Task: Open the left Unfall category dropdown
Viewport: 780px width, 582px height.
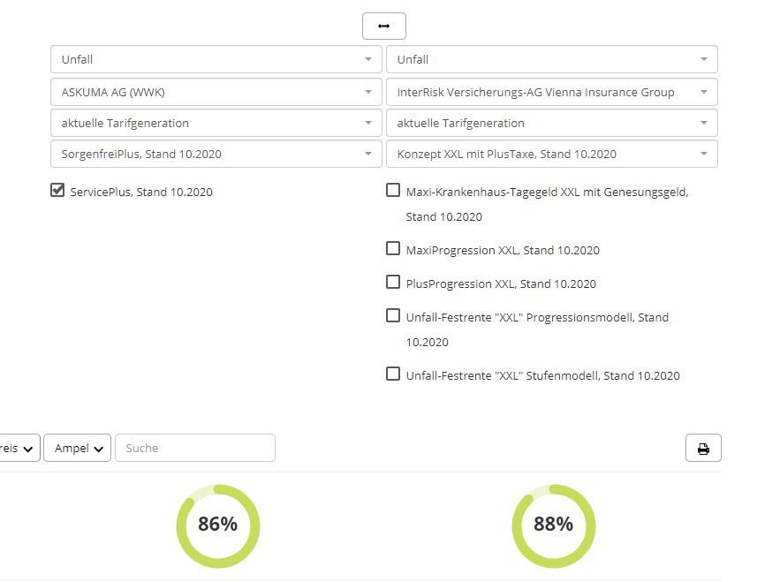Action: [216, 59]
